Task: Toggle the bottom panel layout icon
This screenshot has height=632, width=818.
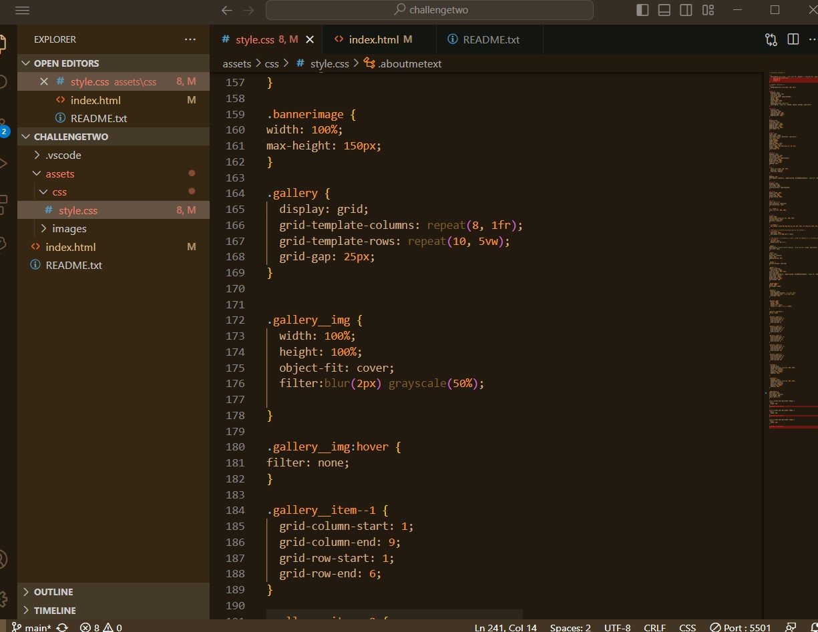Action: click(x=664, y=10)
